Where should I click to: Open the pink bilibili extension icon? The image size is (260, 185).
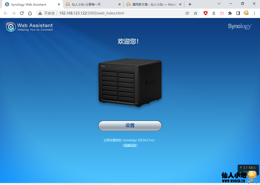[222, 13]
